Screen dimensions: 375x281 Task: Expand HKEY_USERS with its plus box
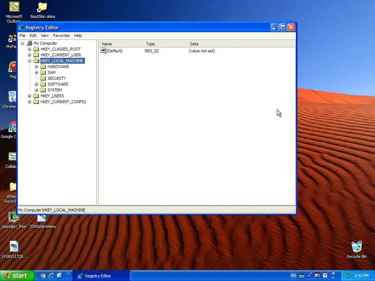[29, 96]
